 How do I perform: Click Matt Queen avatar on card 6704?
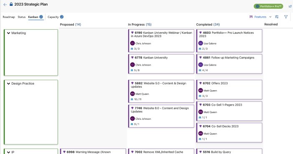click(200, 134)
